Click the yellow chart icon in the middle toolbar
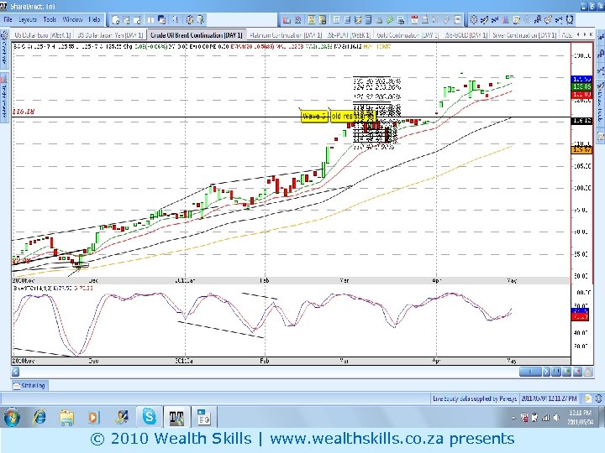 point(312,19)
